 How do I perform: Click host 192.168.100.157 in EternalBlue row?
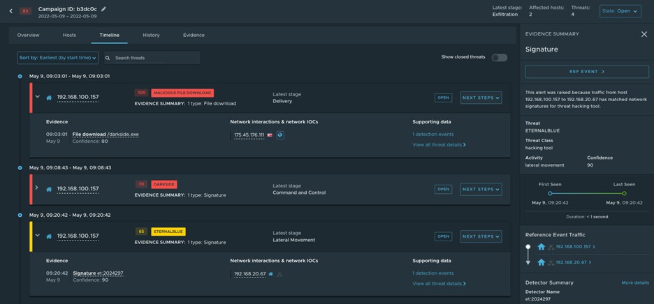point(78,236)
